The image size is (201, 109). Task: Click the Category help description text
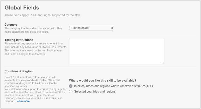[x=33, y=30]
